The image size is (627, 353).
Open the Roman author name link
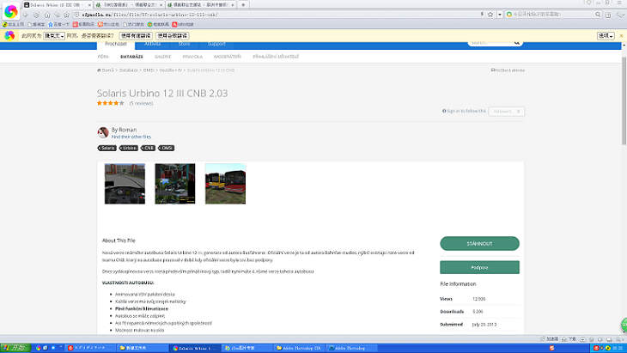pyautogui.click(x=128, y=130)
